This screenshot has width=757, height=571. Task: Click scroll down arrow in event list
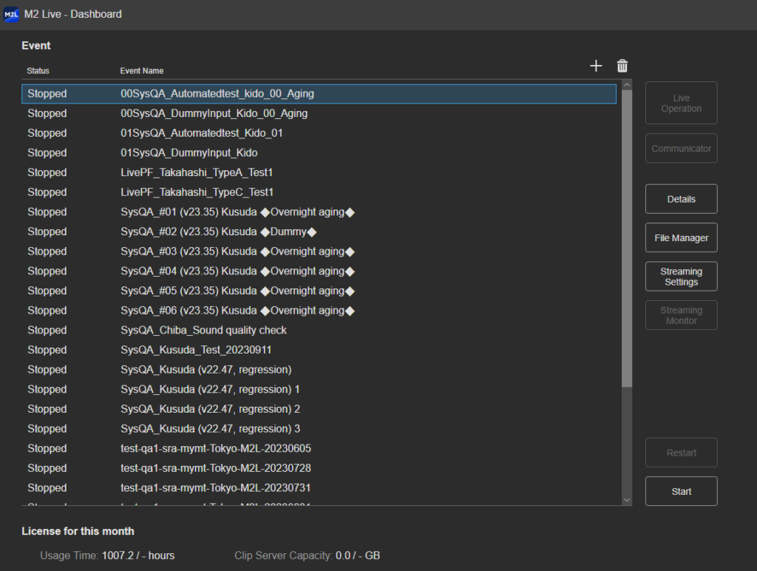627,500
